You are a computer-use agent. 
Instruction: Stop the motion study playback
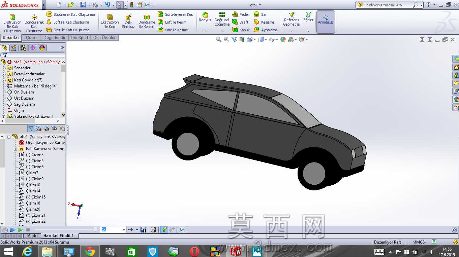pos(28,230)
